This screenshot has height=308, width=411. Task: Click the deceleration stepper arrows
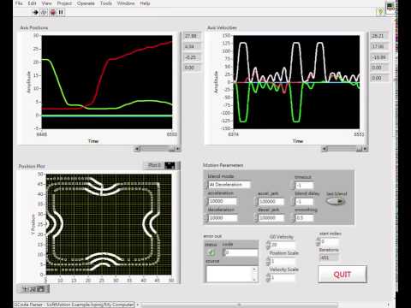click(206, 218)
